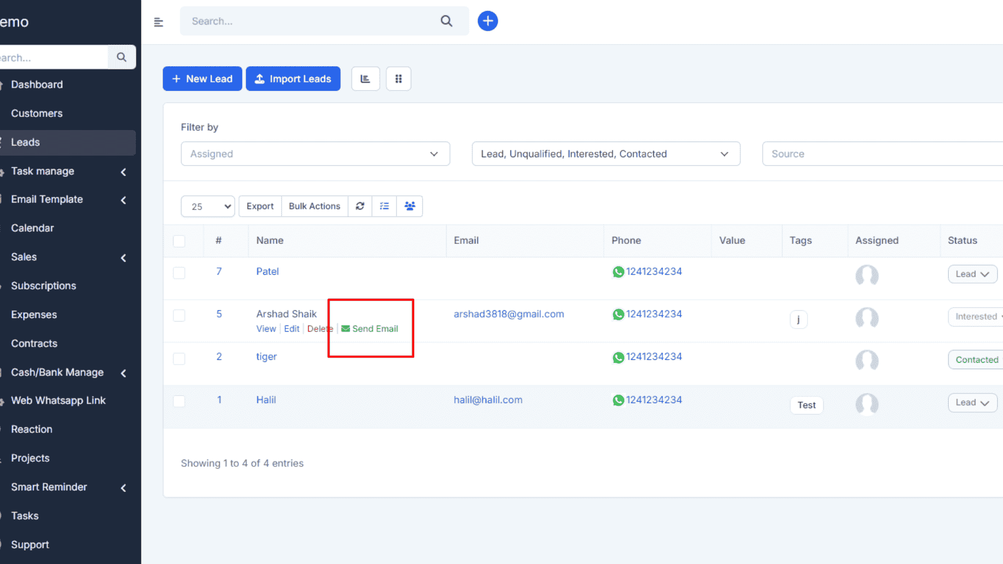1003x564 pixels.
Task: Click arshad3818@gmail.com email link
Action: 509,314
